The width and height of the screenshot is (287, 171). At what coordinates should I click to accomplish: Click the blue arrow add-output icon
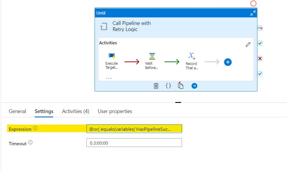click(194, 86)
